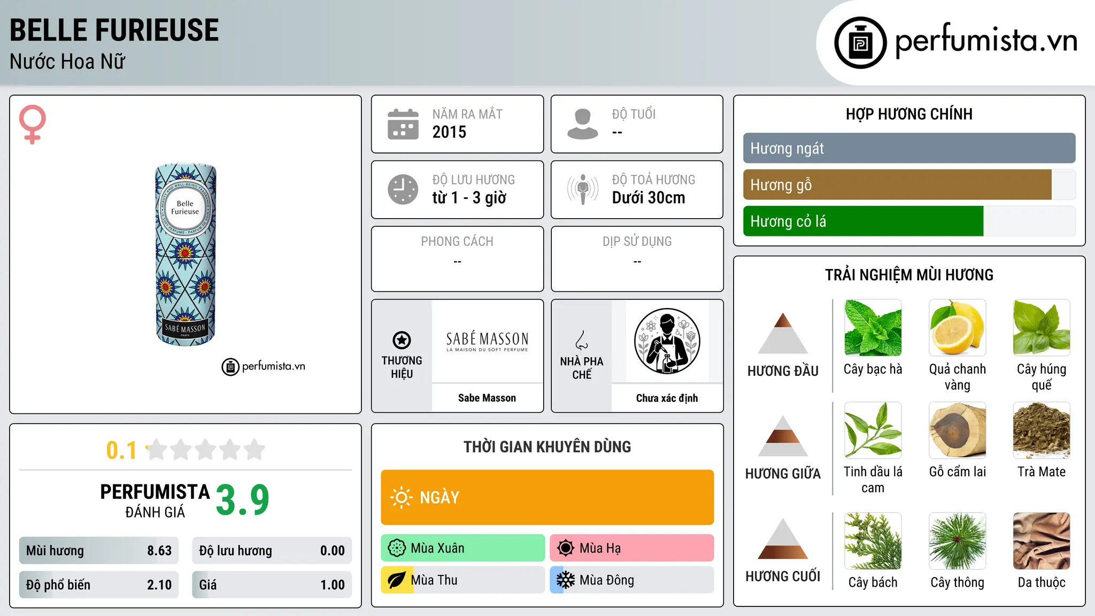Click the perfumista.vn bottle logo icon
The image size is (1095, 616).
[x=860, y=43]
